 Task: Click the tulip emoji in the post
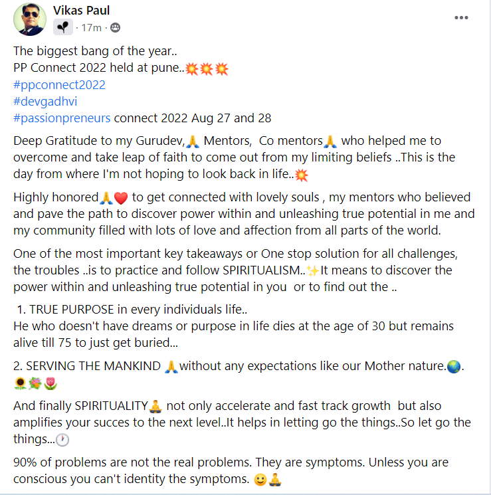click(x=50, y=383)
